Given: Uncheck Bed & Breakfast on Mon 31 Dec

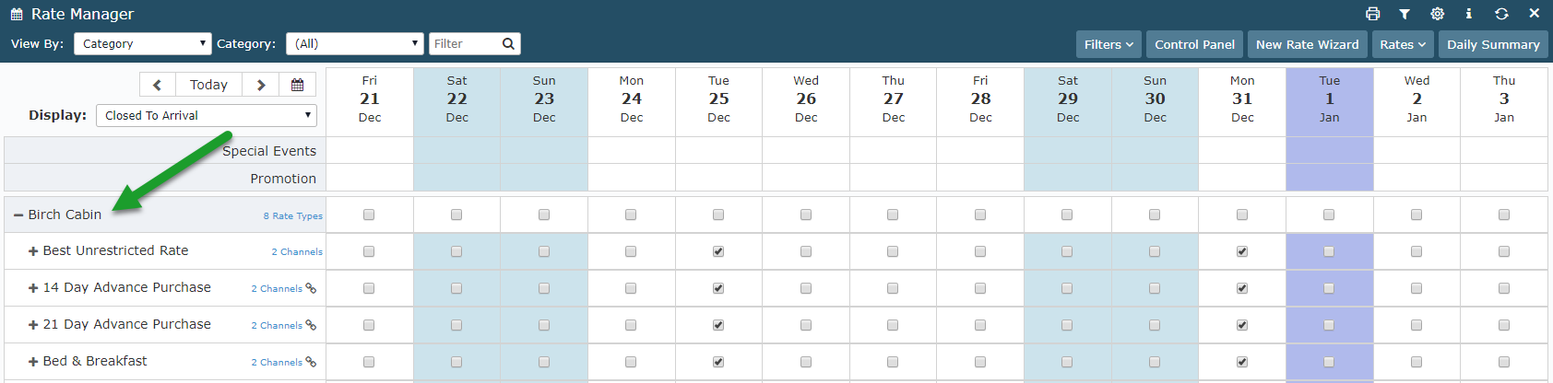Looking at the screenshot, I should click(1242, 362).
